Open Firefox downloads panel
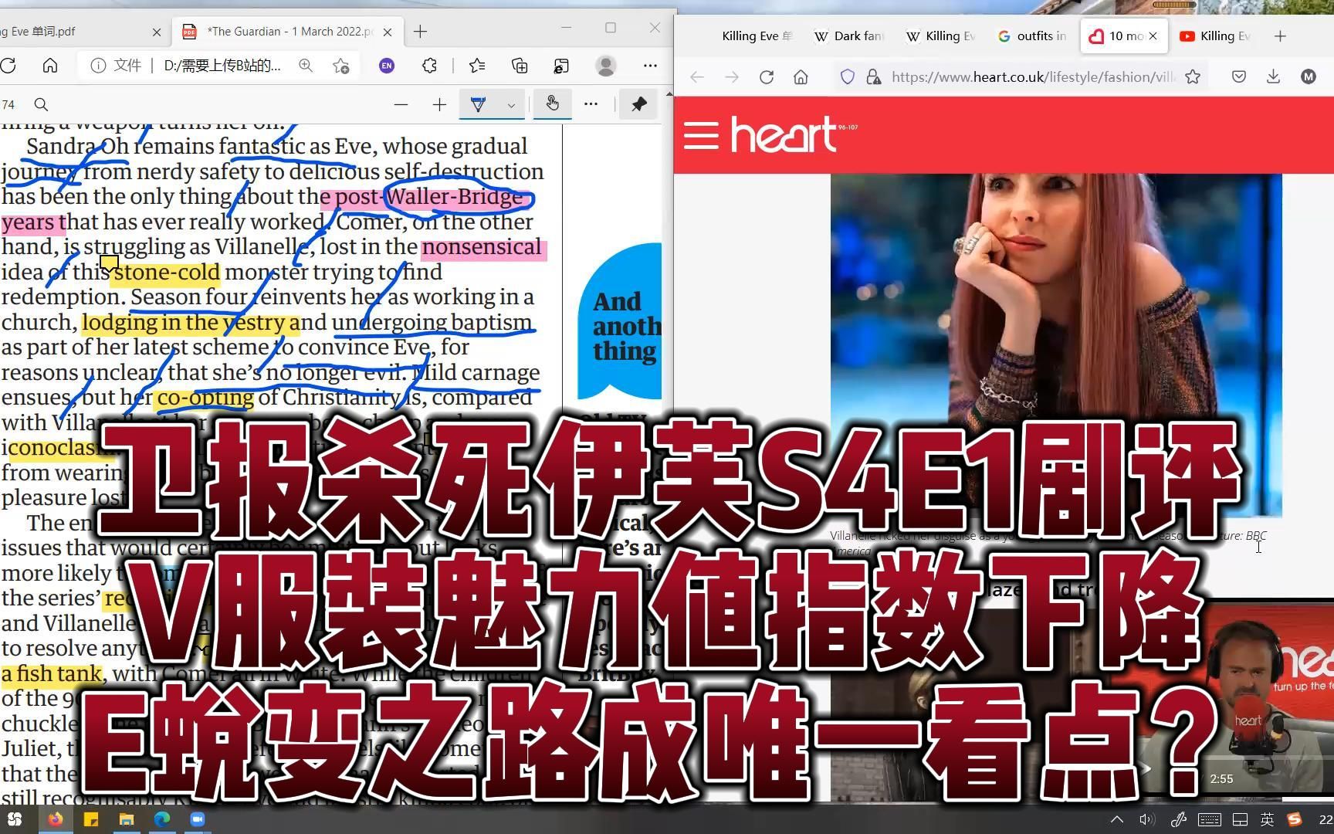 click(1273, 76)
